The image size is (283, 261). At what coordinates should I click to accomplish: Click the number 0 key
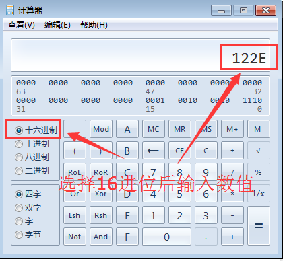[x=166, y=237]
